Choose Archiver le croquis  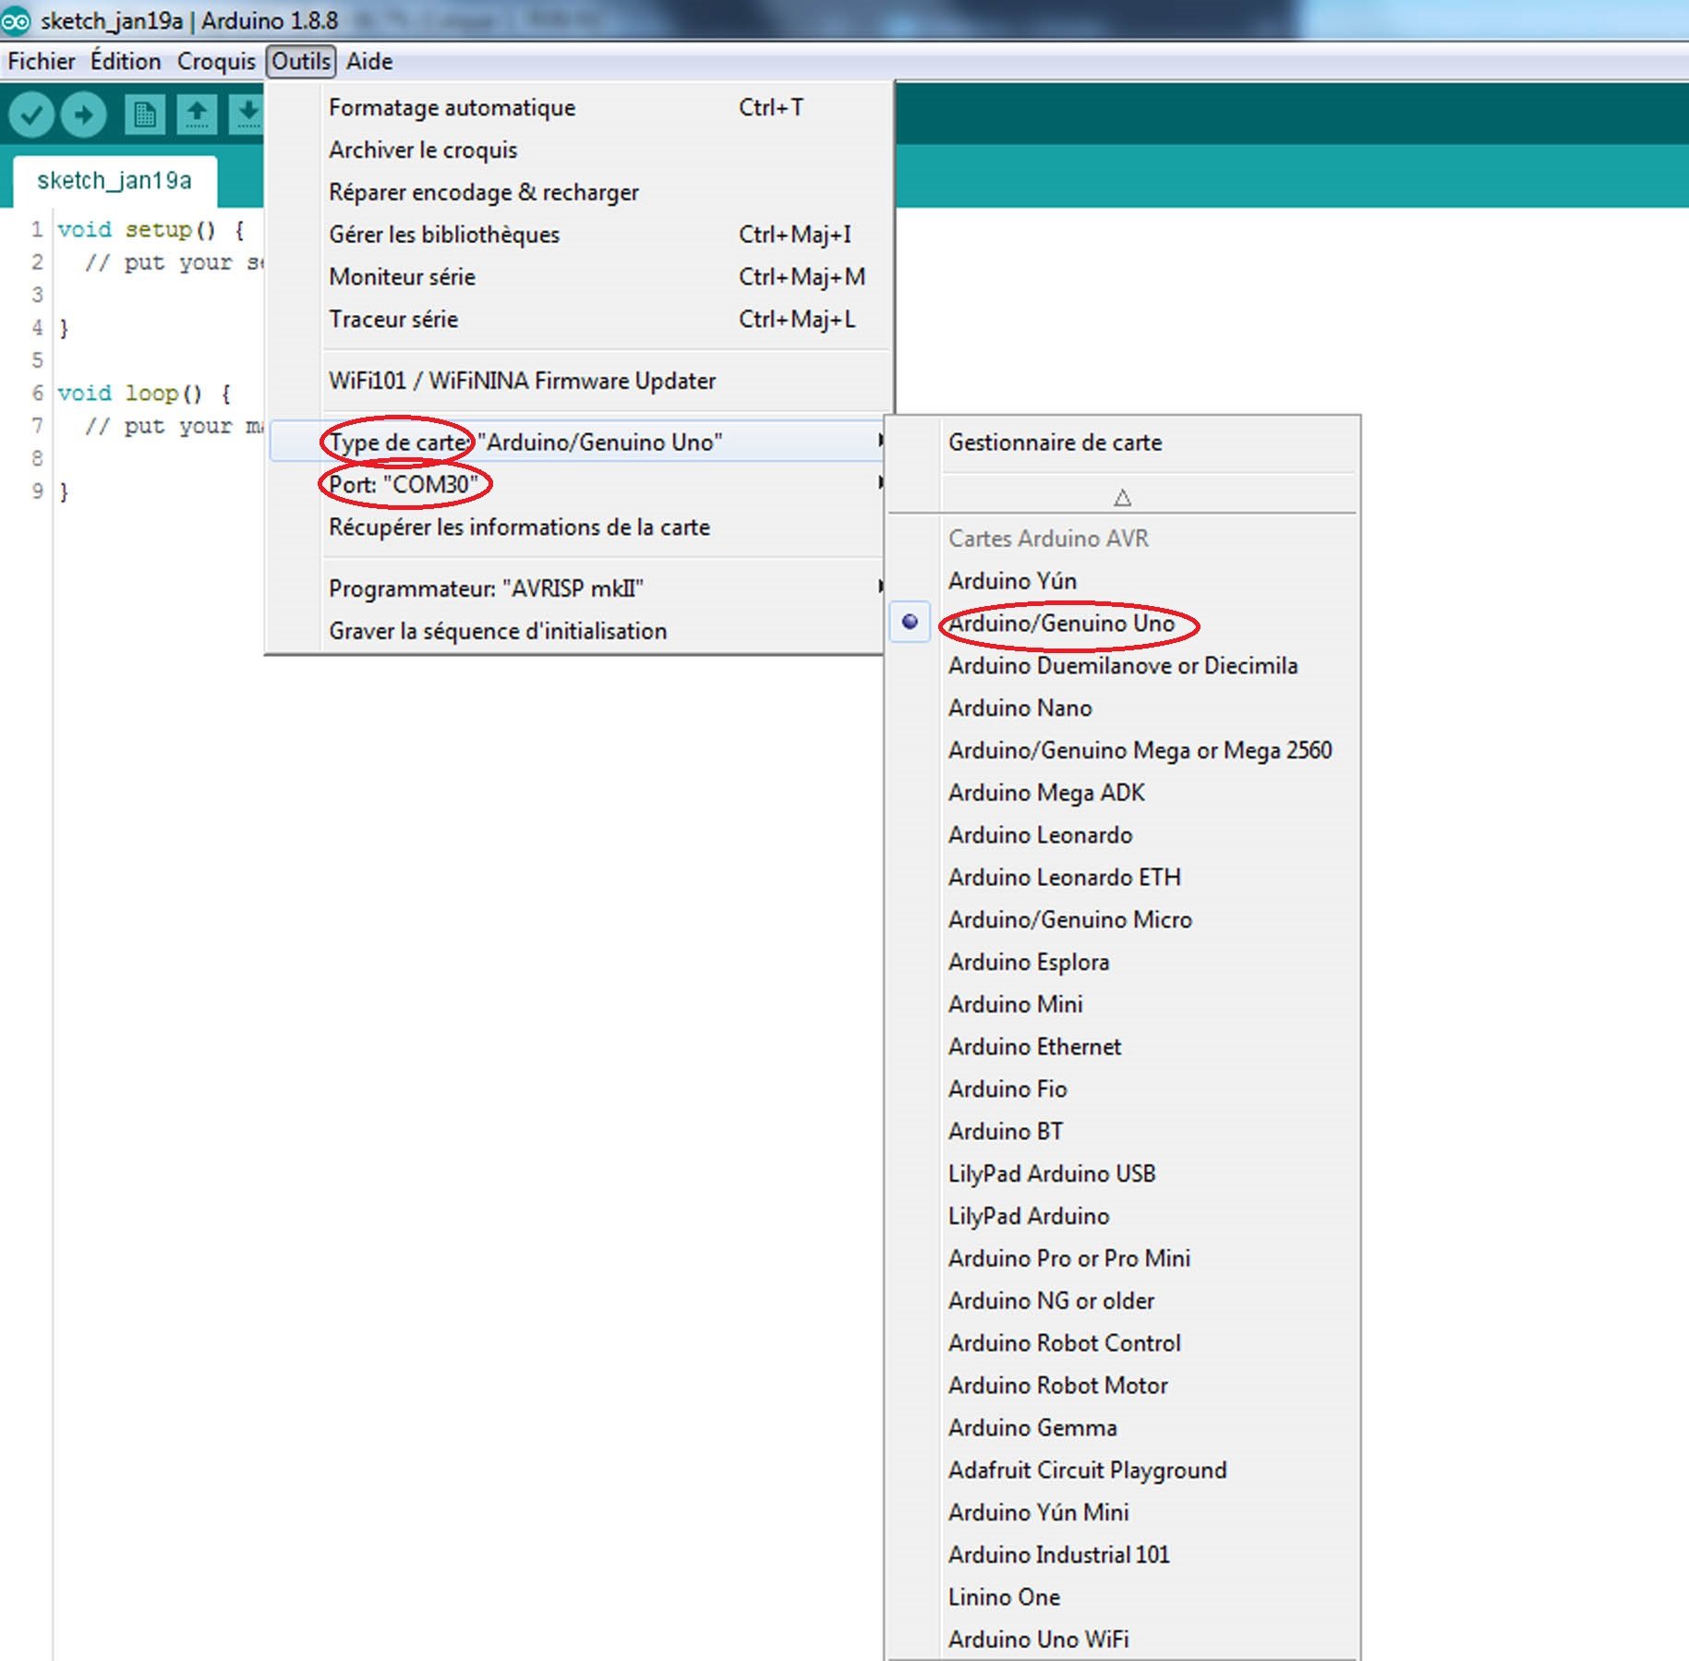(x=580, y=150)
